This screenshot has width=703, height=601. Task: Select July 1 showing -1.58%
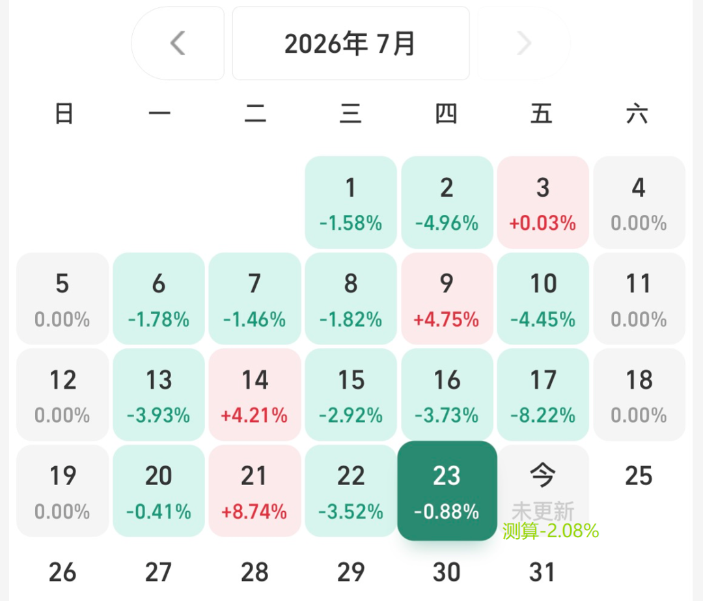pos(351,203)
